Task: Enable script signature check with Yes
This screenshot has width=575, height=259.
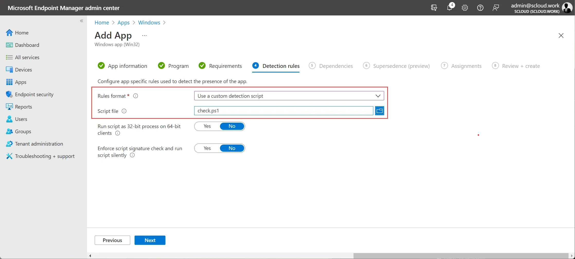Action: 207,148
